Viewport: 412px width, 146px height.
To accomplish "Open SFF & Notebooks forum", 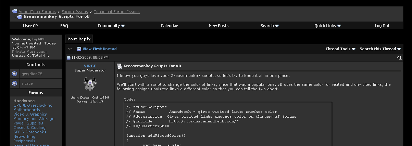I will 30,132.
